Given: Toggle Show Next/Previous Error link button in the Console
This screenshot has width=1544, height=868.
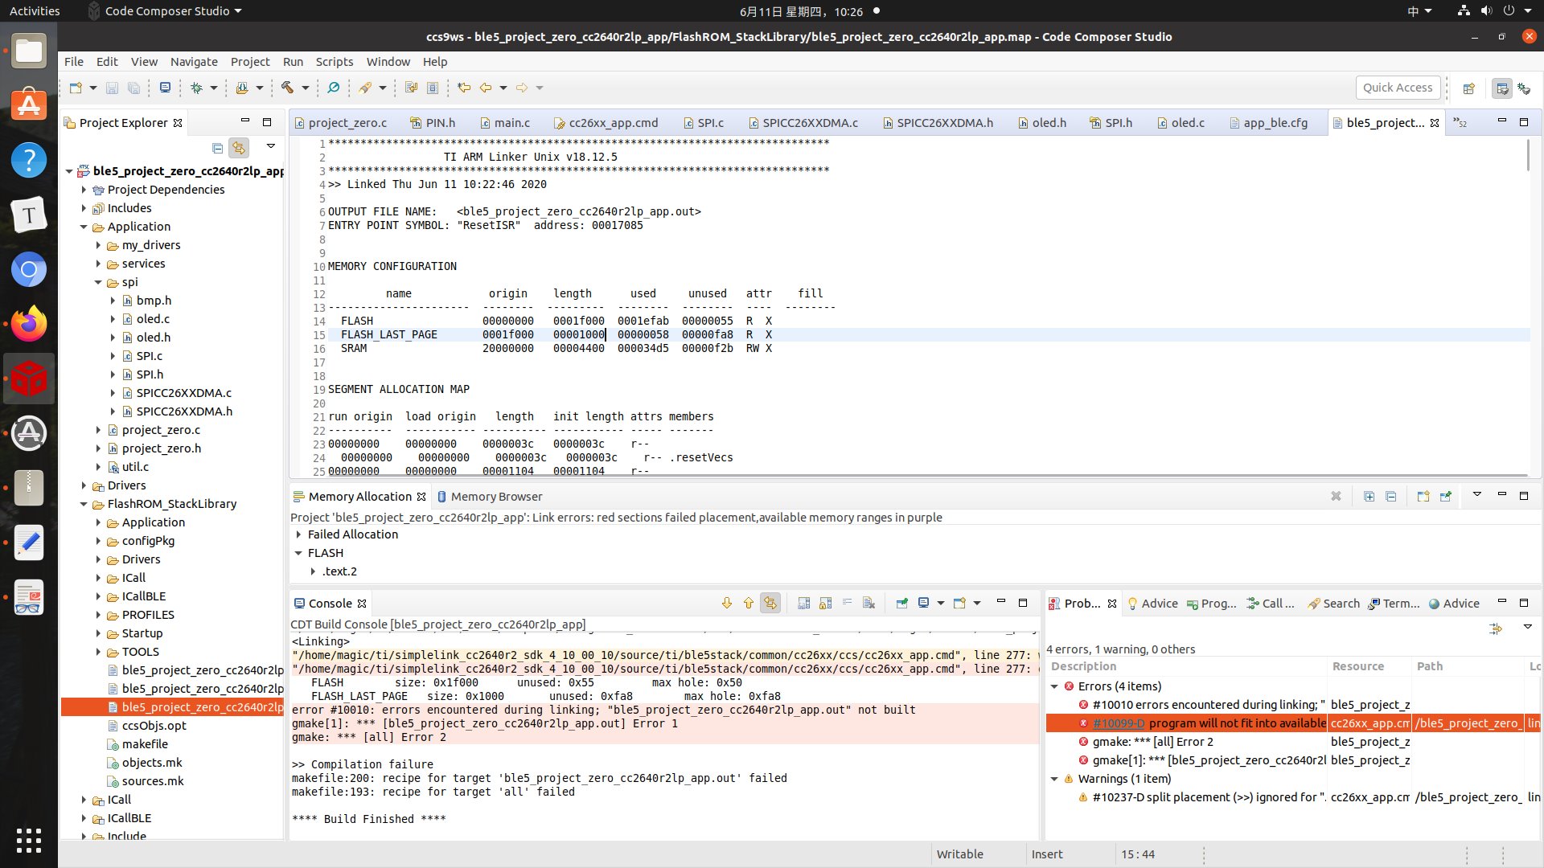Looking at the screenshot, I should [x=770, y=603].
